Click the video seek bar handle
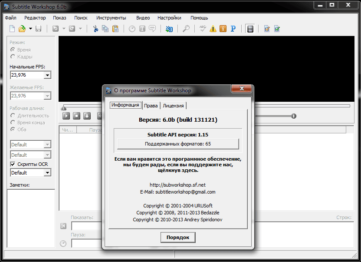The height and width of the screenshot is (262, 361). click(64, 107)
